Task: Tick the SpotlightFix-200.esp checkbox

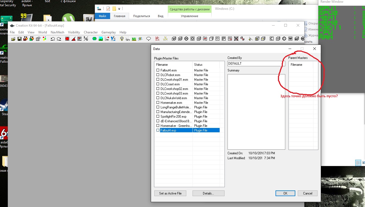Action: coord(158,117)
